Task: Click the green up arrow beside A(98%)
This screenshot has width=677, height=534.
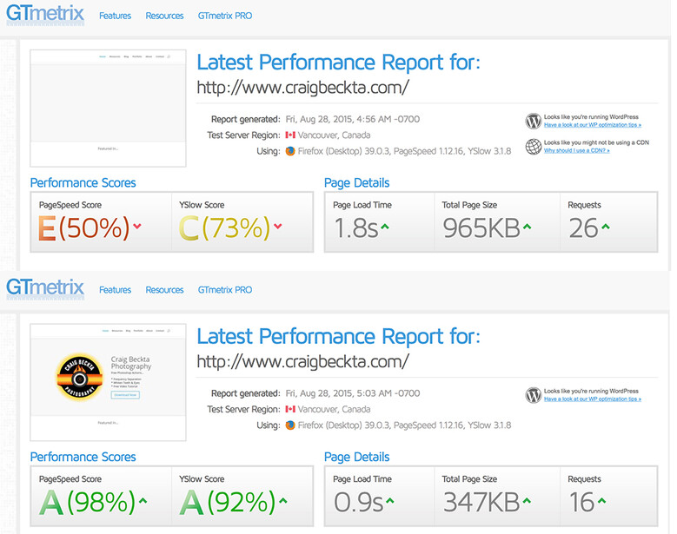Action: click(143, 500)
